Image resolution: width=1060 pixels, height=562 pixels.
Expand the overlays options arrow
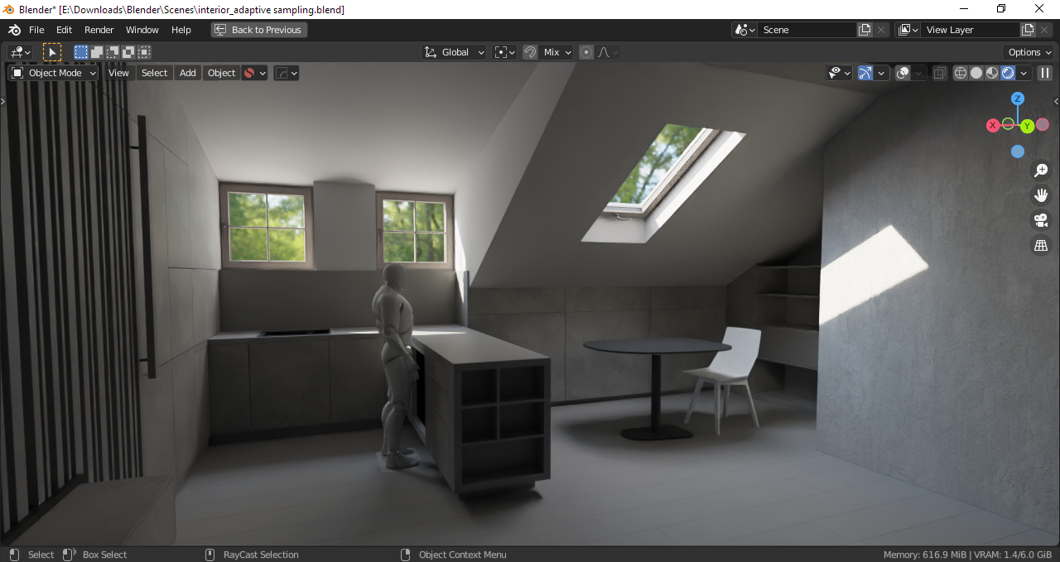click(919, 73)
